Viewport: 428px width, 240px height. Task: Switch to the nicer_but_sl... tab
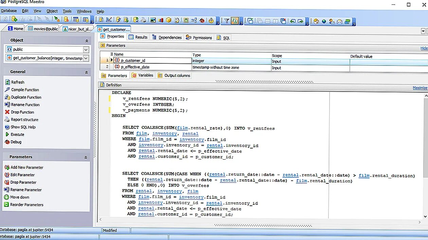click(x=77, y=29)
